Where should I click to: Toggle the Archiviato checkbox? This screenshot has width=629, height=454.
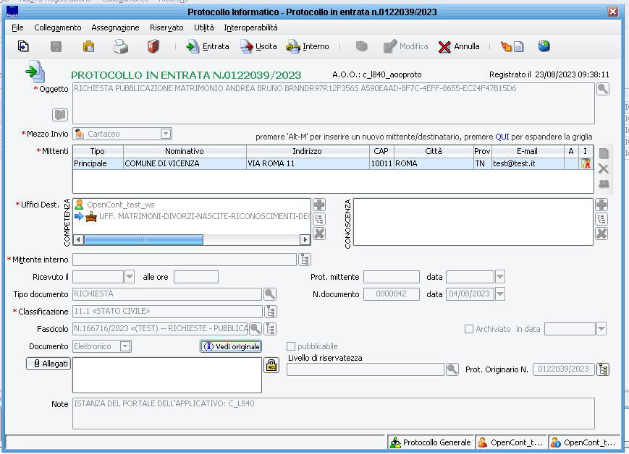469,329
